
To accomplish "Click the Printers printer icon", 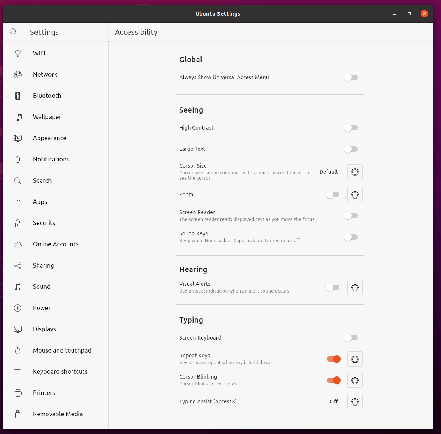I will tap(18, 393).
